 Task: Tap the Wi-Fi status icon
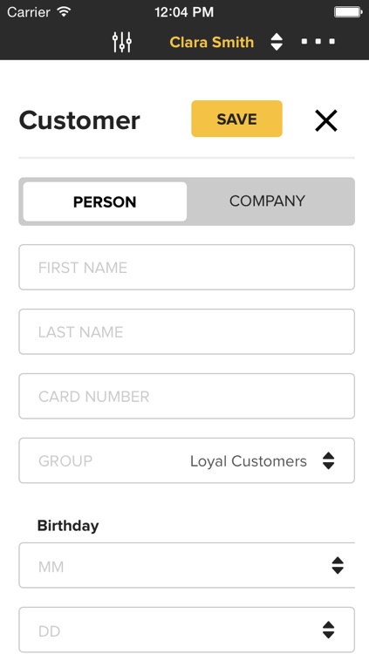coord(64,11)
